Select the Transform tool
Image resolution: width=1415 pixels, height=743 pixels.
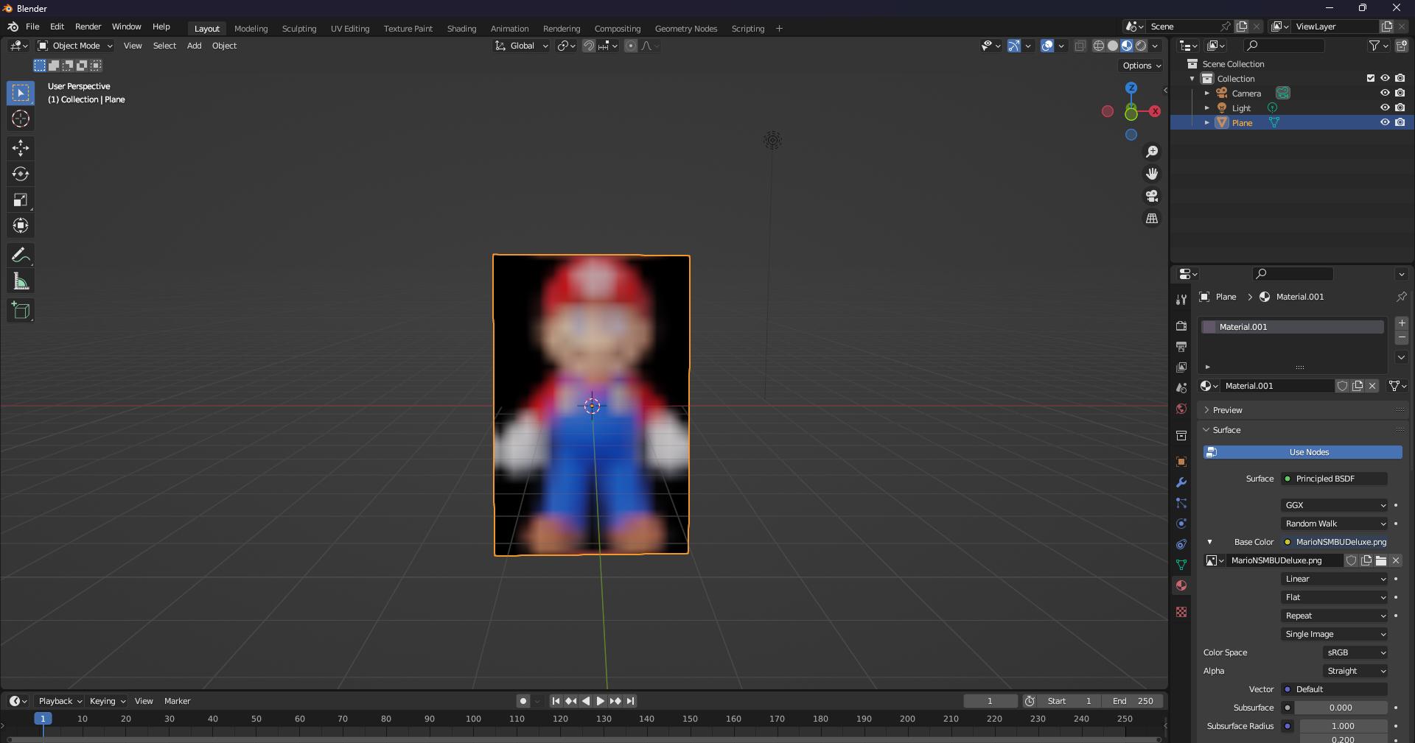21,225
